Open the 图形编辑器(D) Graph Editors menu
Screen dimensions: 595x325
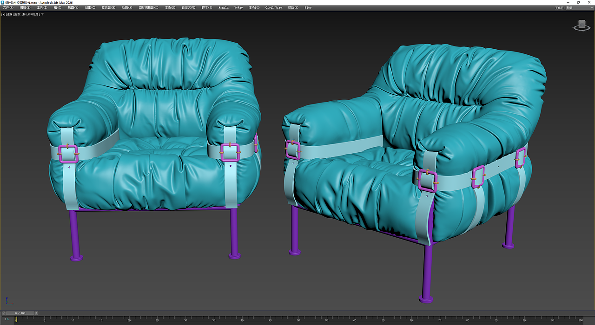148,8
